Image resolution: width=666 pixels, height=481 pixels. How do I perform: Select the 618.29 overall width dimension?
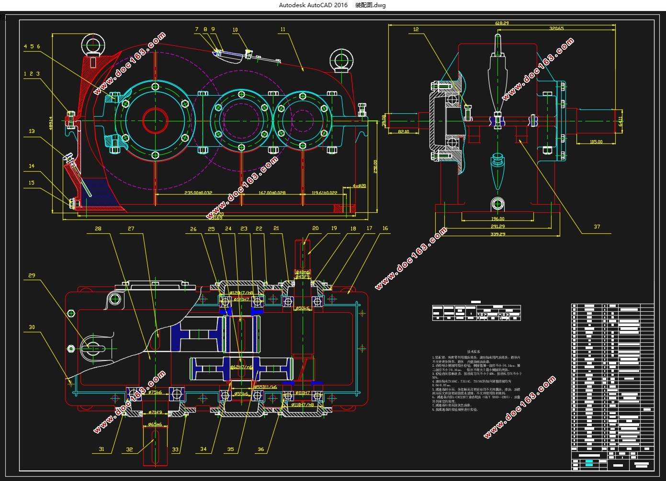(502, 23)
